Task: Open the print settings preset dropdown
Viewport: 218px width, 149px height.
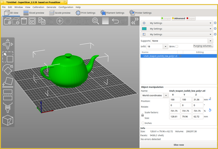Action: (177, 23)
